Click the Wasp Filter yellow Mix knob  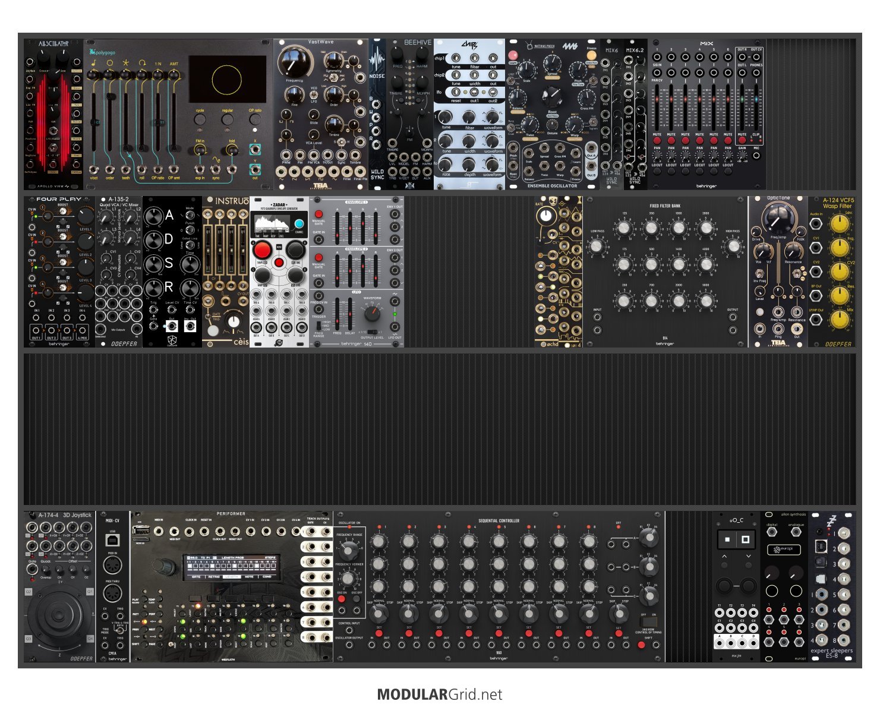pyautogui.click(x=839, y=320)
